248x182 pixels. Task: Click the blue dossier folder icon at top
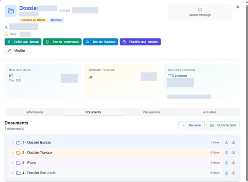click(11, 11)
